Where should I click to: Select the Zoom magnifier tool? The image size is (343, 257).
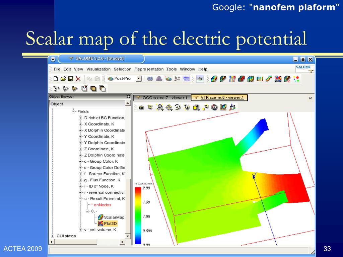pyautogui.click(x=160, y=107)
